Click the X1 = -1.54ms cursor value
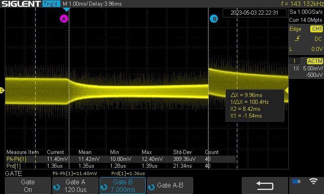 [246, 116]
